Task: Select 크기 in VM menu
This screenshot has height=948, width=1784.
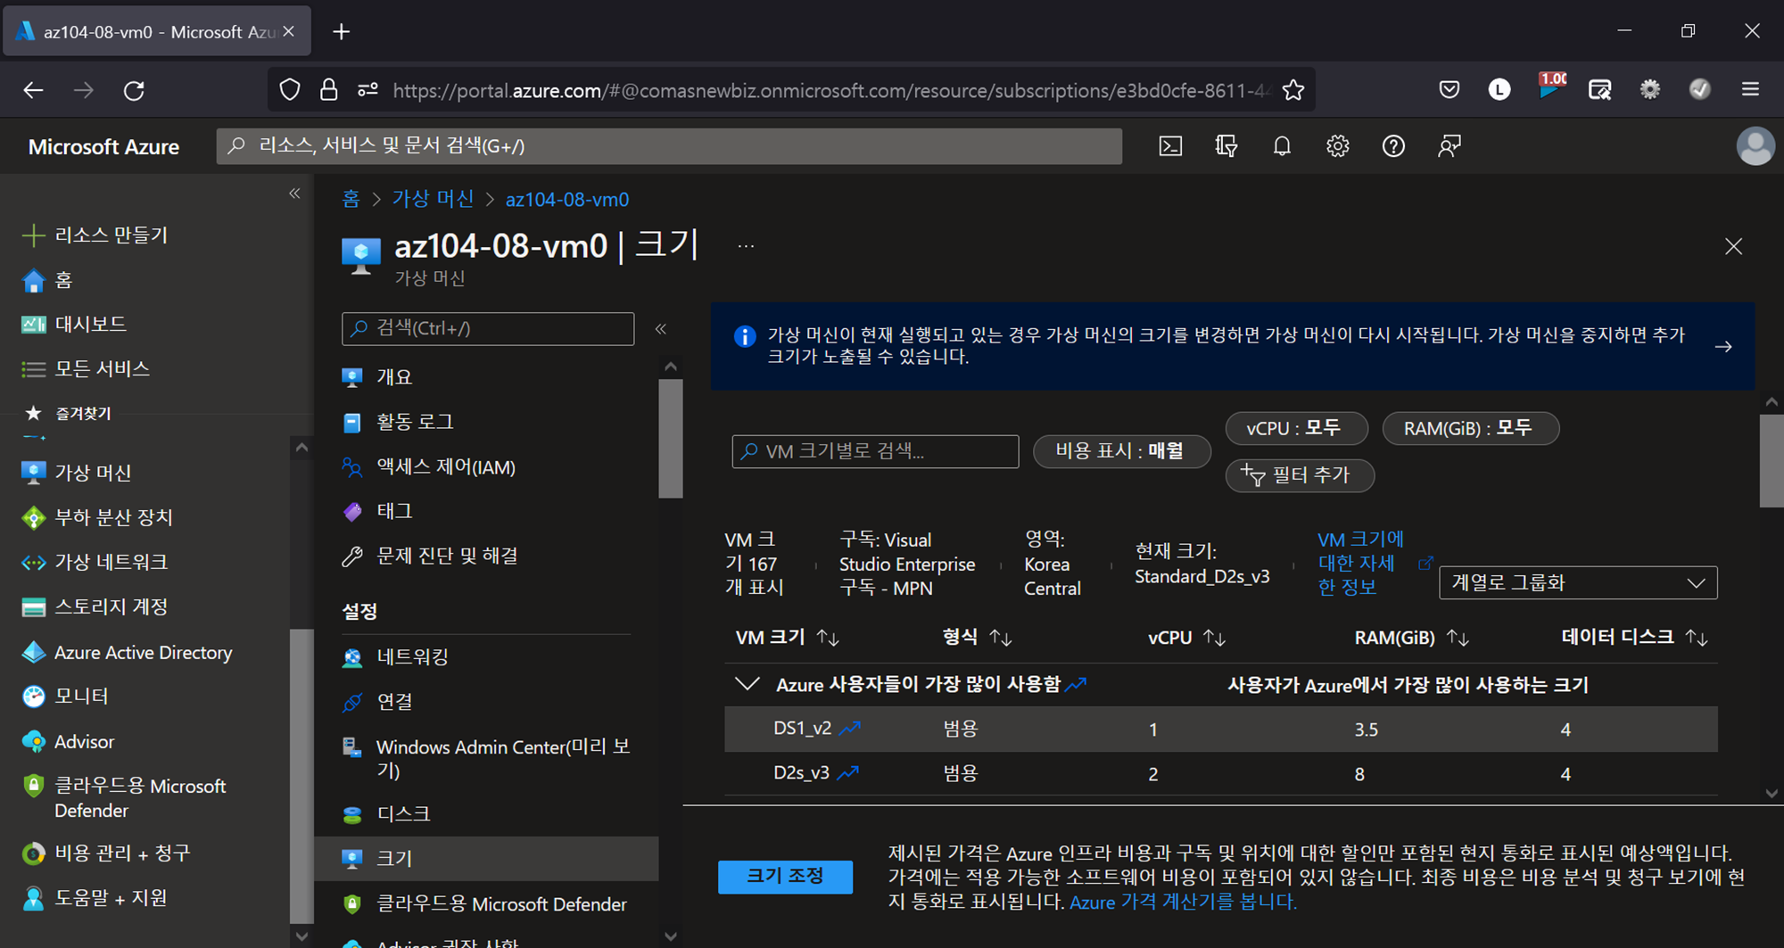Action: click(486, 858)
